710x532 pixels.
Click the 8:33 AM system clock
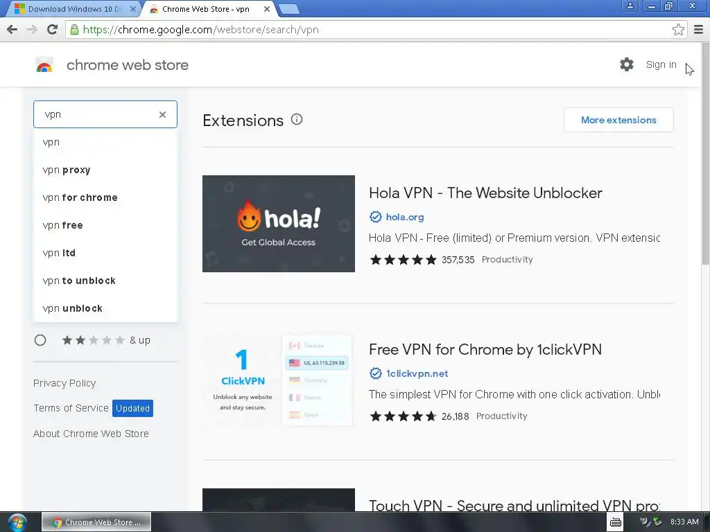[684, 522]
